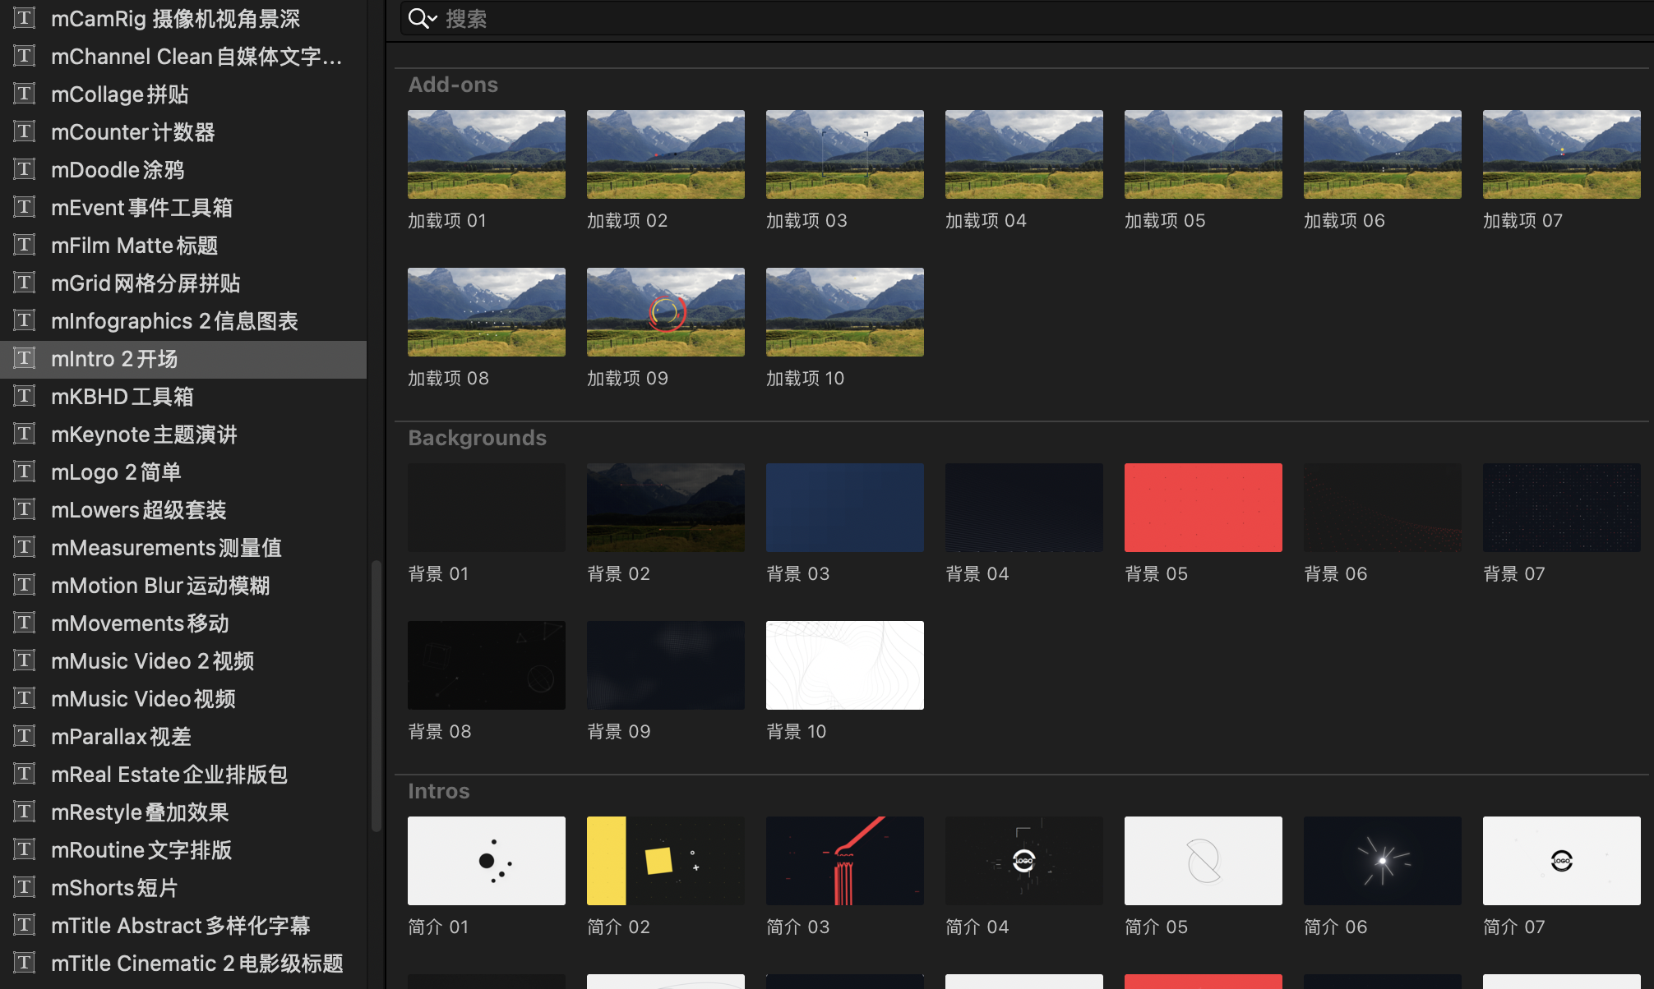Choose the 加载项 04 add-on thumbnail
Viewport: 1654px width, 989px height.
(1024, 154)
